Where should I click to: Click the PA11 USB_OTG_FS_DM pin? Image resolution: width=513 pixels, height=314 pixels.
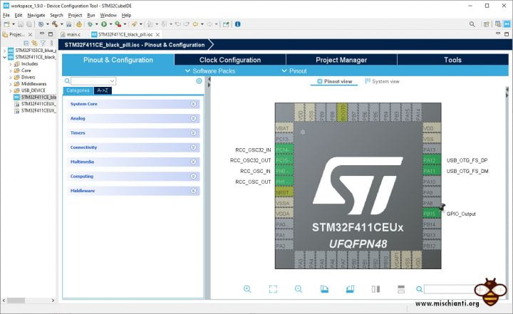pos(432,171)
